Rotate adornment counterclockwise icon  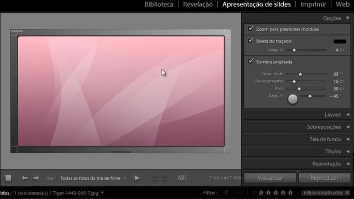click(154, 178)
